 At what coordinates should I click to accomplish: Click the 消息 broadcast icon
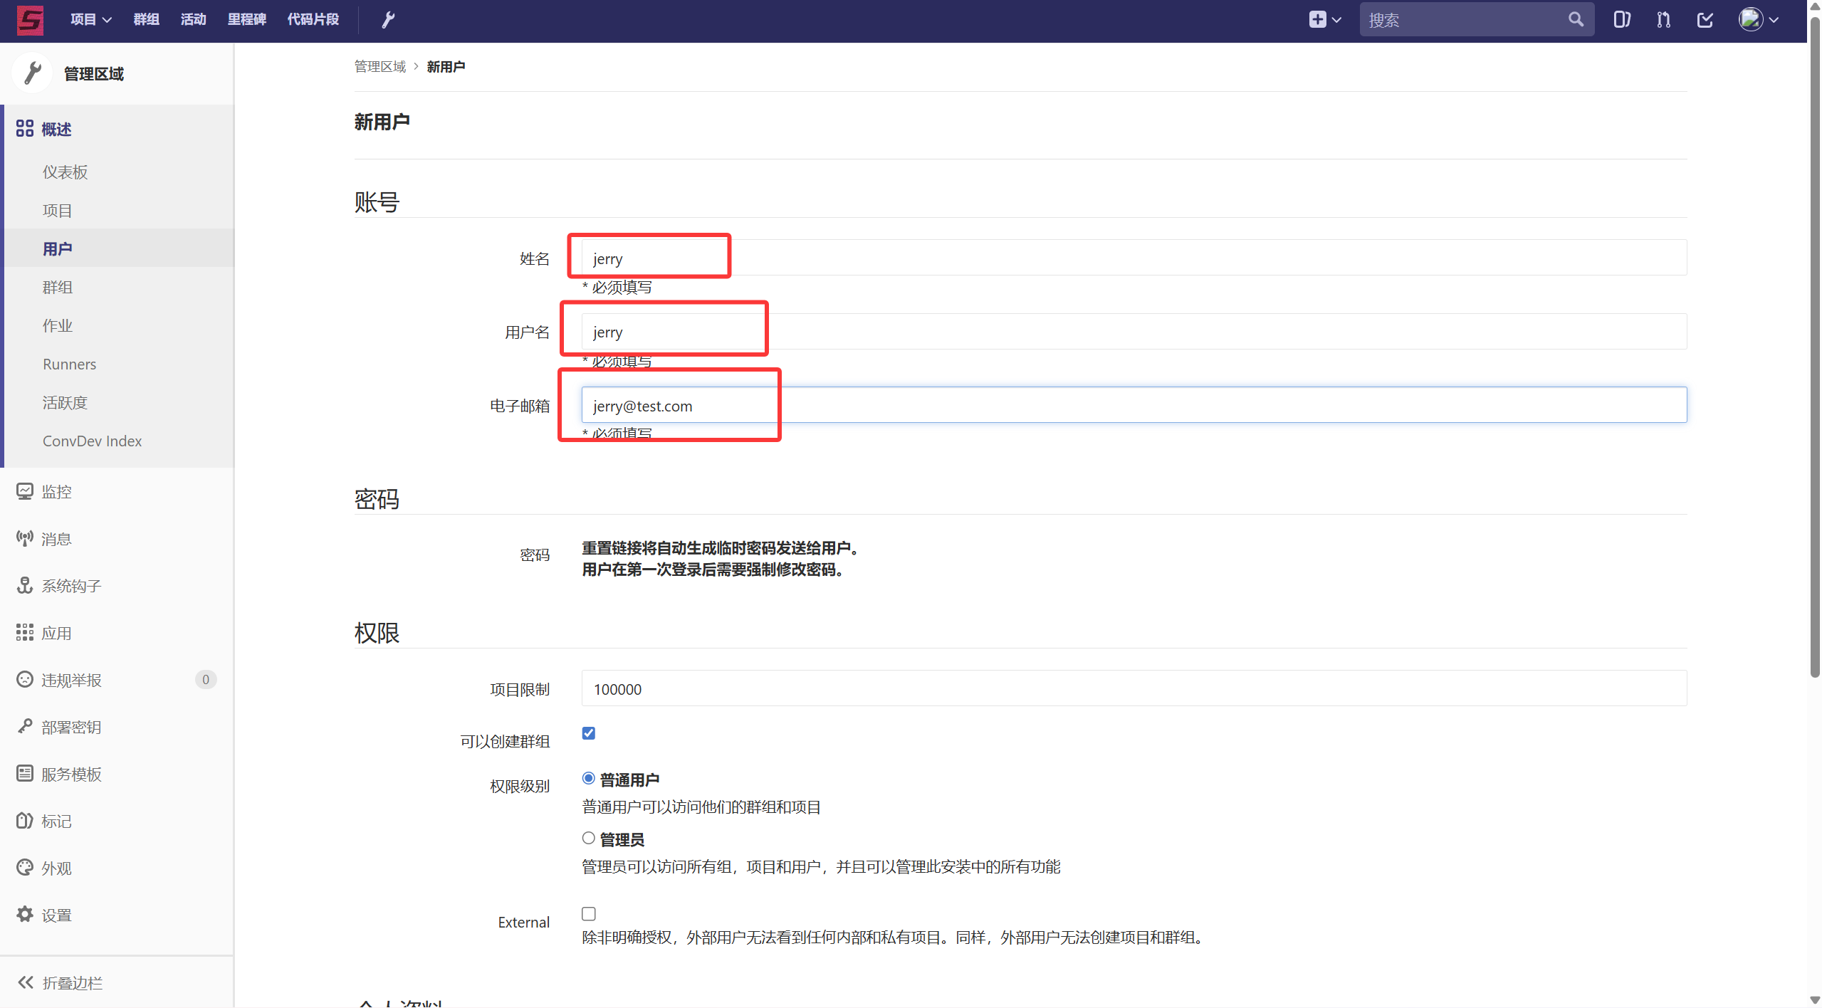[x=25, y=538]
